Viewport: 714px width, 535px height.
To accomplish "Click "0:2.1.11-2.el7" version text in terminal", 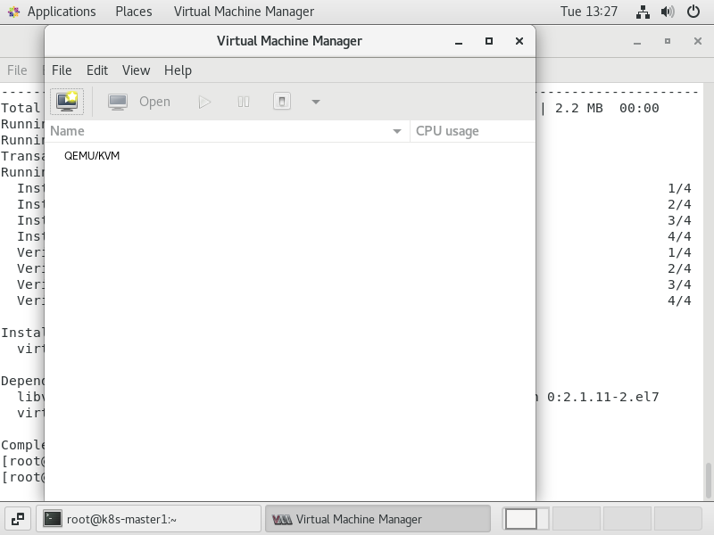I will 603,397.
